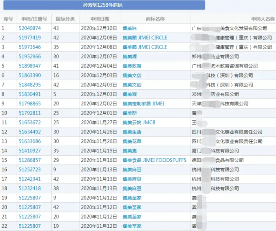Click the 天津 科技有限公司 applicant cell
276x231 pixels.
point(220,103)
